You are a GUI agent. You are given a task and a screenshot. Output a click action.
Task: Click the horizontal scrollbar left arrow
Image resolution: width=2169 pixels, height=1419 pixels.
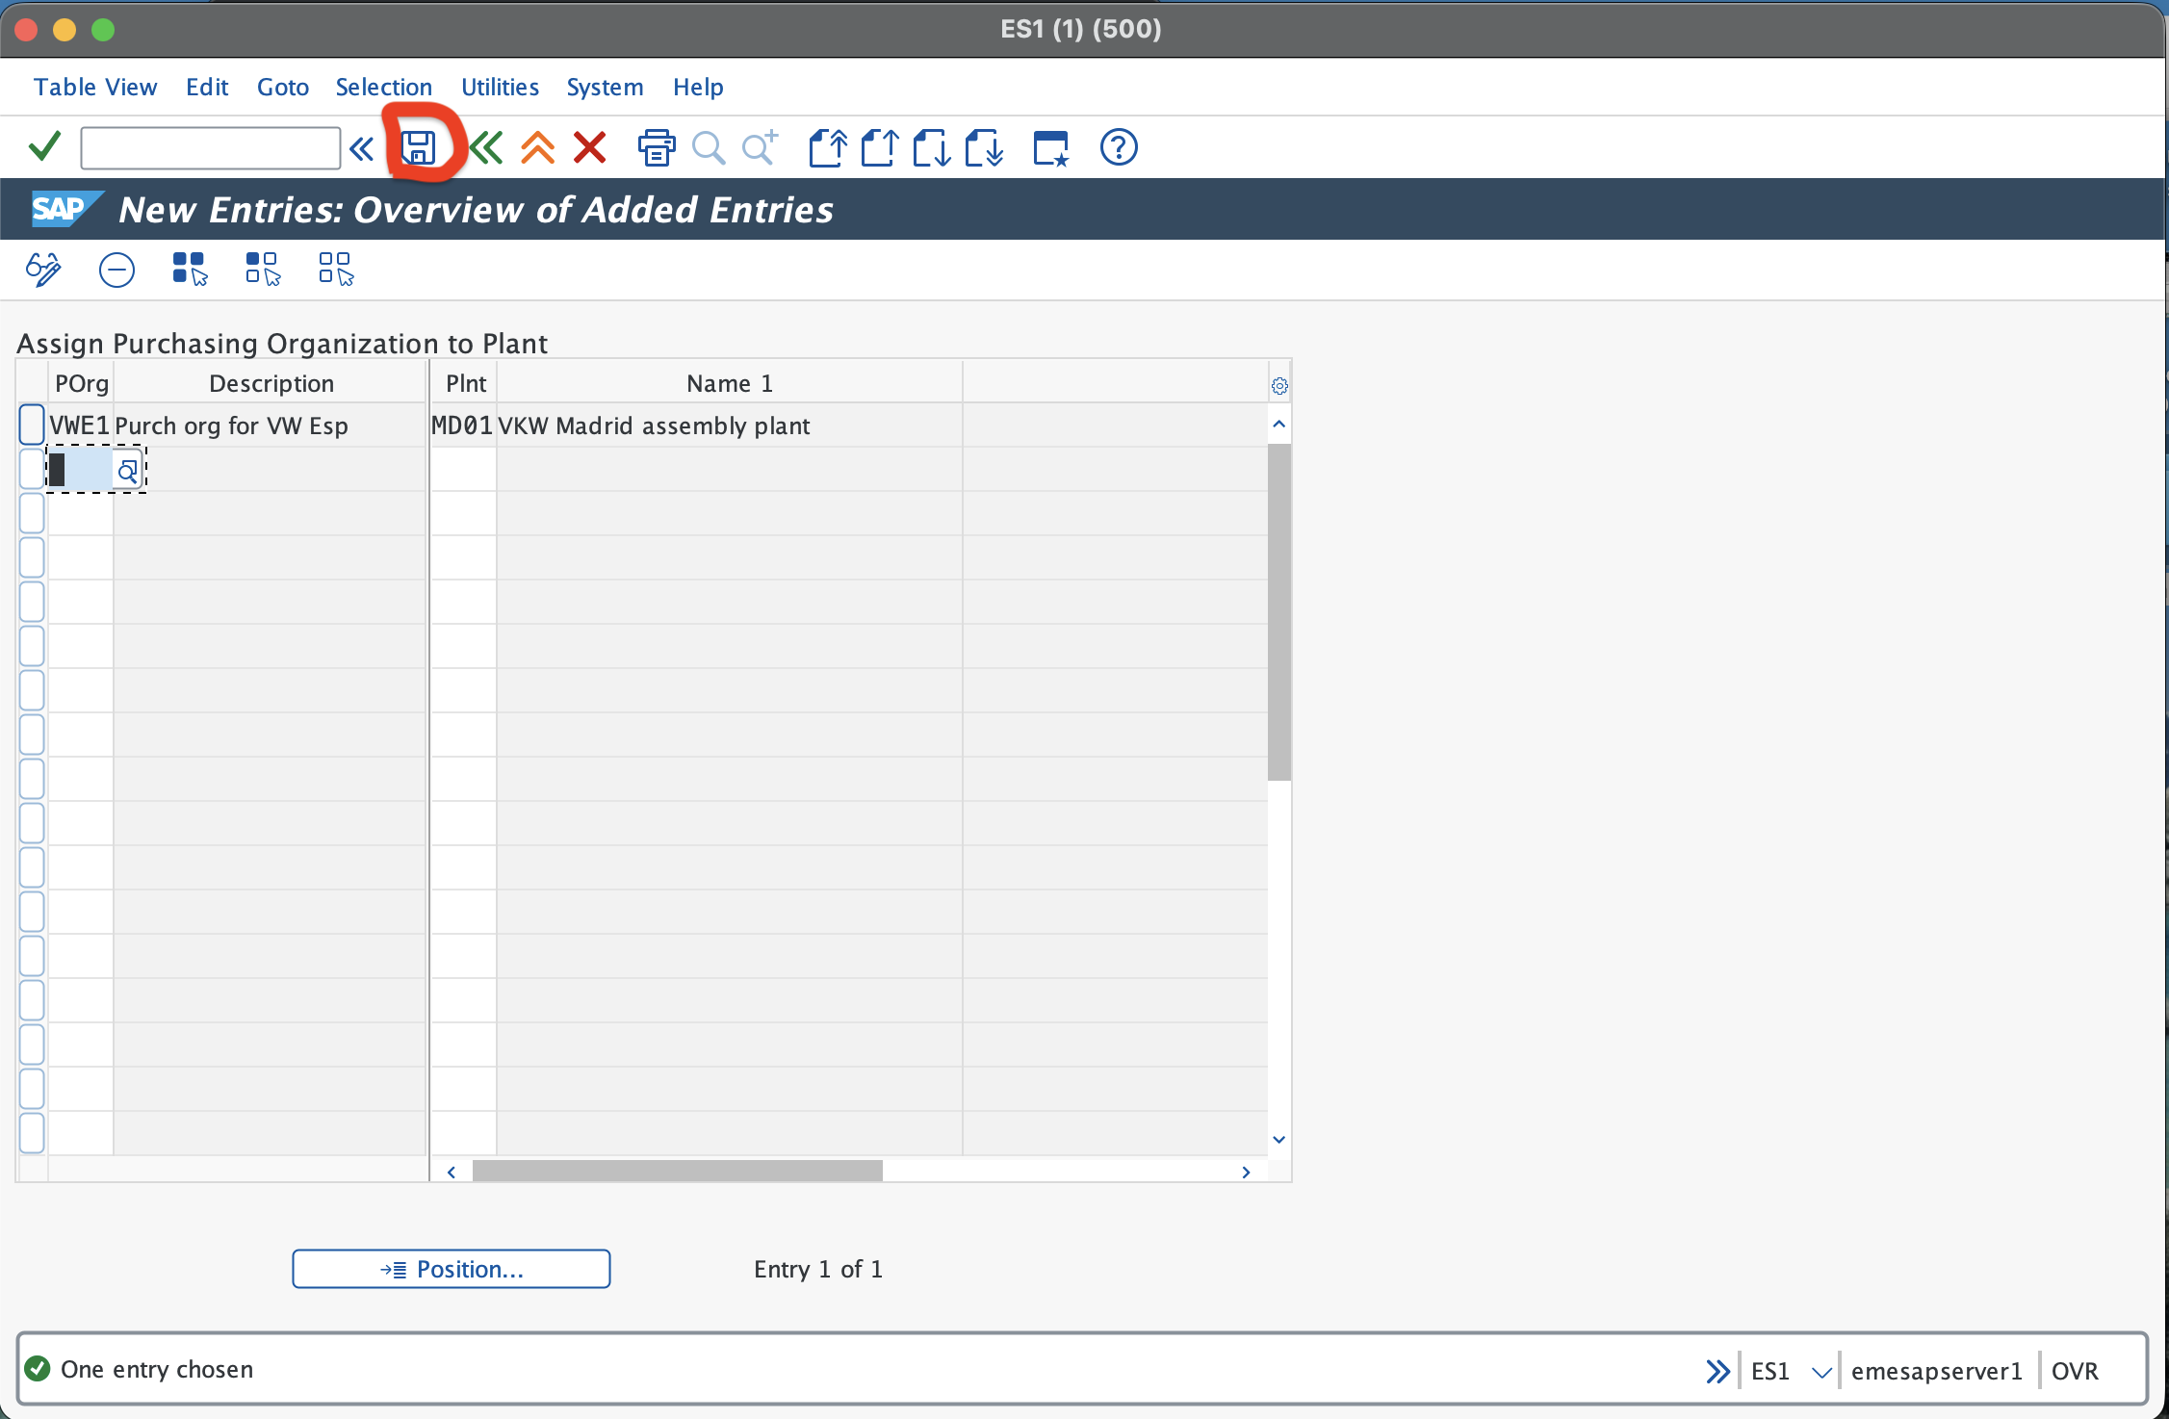(452, 1172)
